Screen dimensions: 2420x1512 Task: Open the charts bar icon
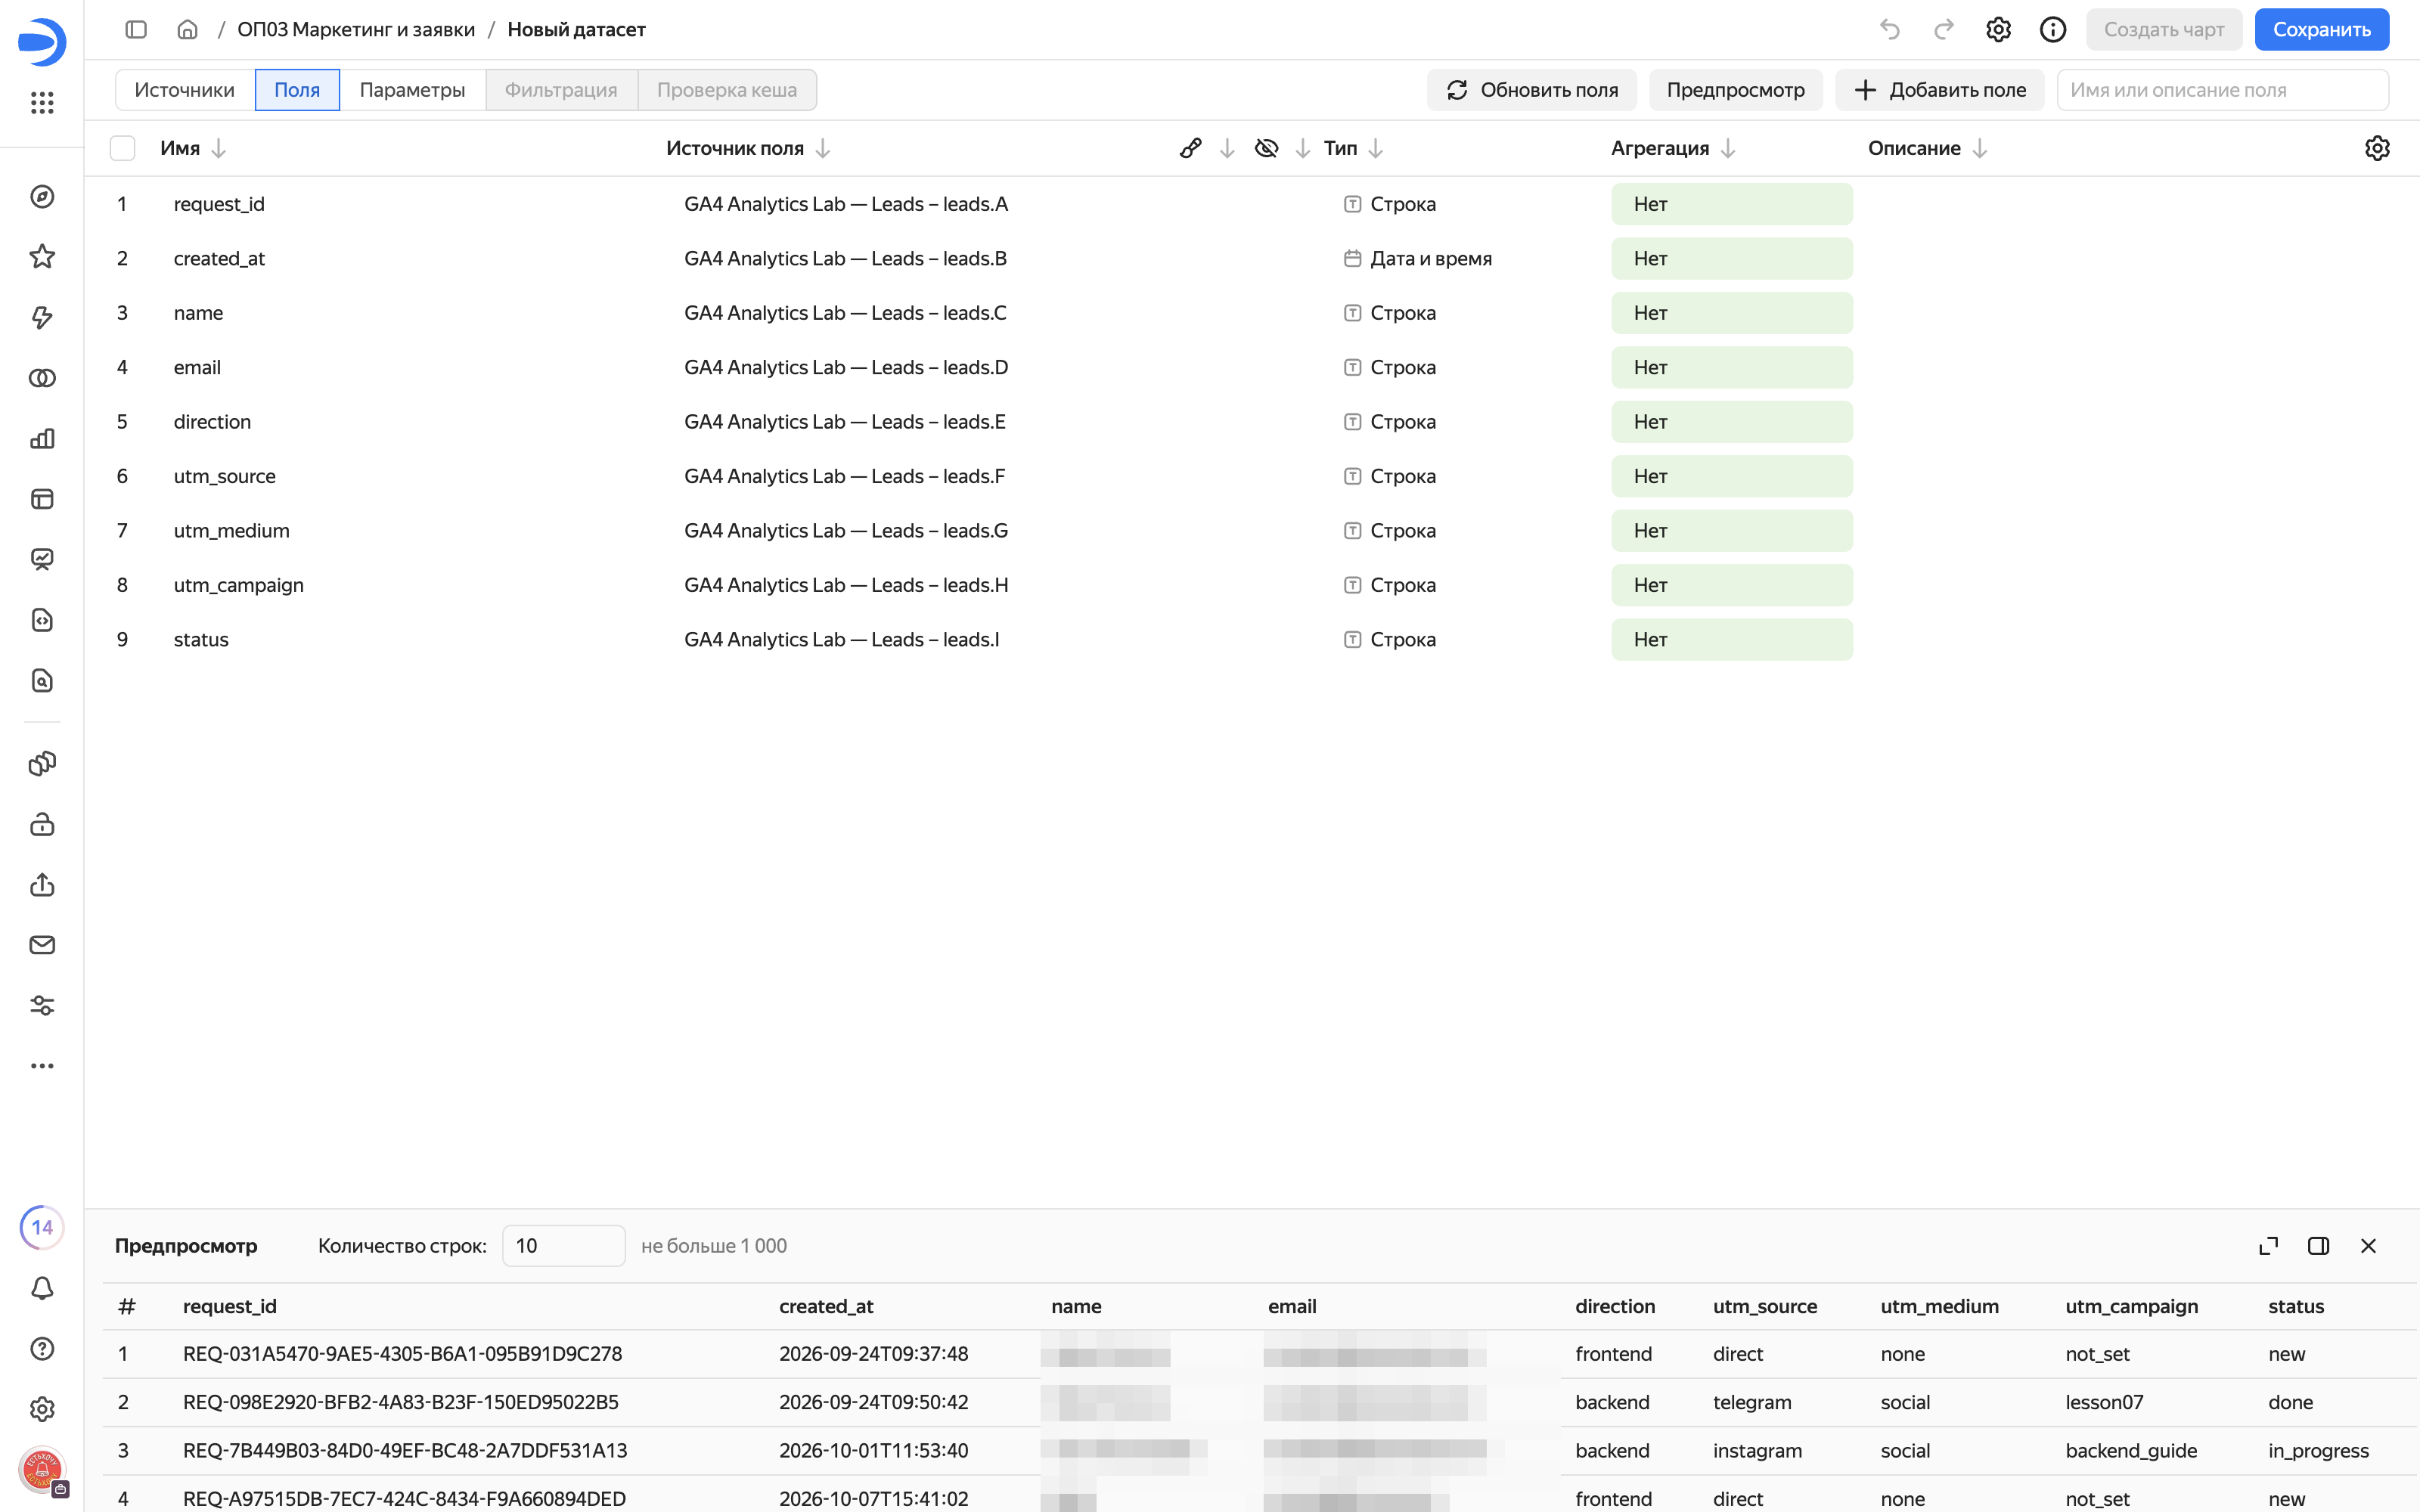point(42,439)
